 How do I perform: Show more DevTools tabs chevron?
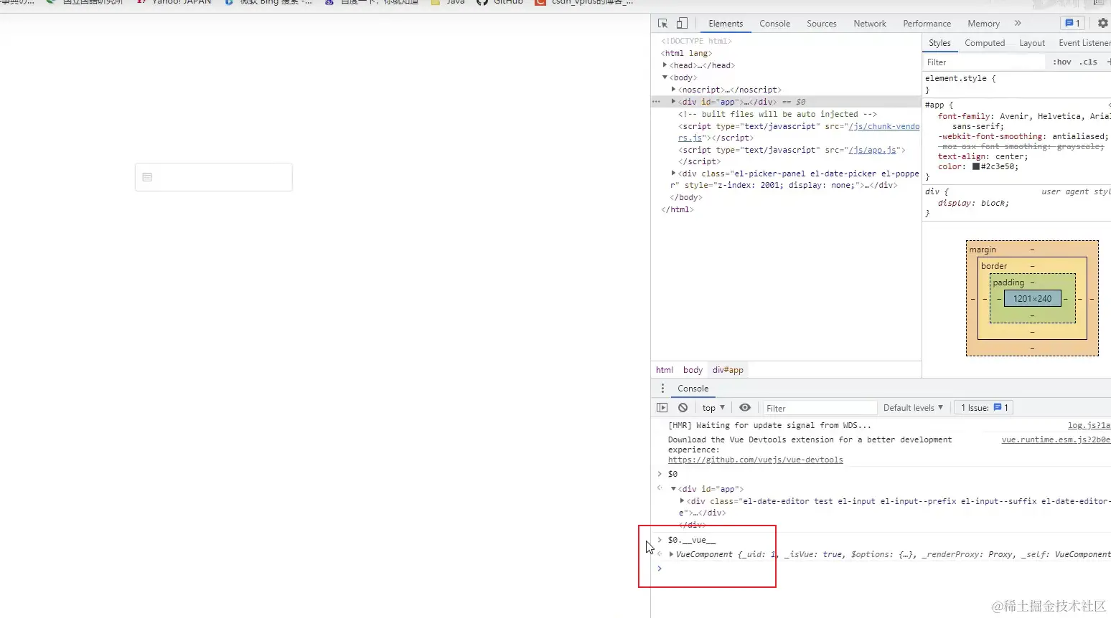pos(1018,23)
